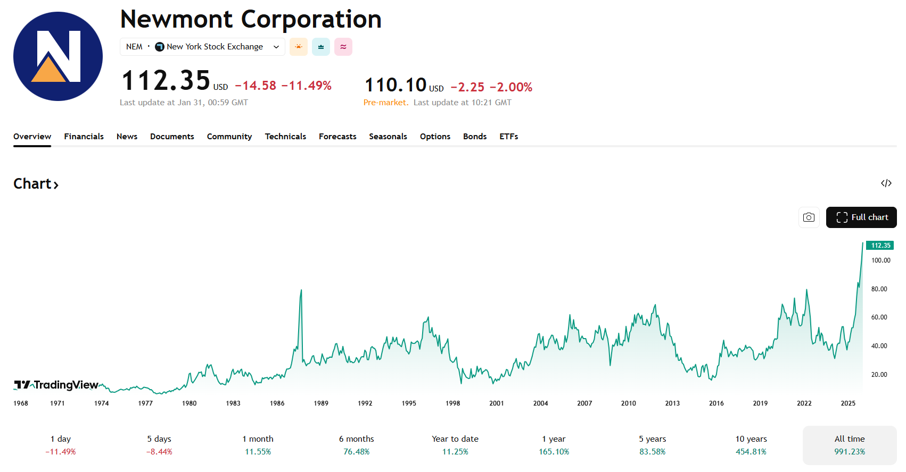Select the 10 years range

pos(751,445)
